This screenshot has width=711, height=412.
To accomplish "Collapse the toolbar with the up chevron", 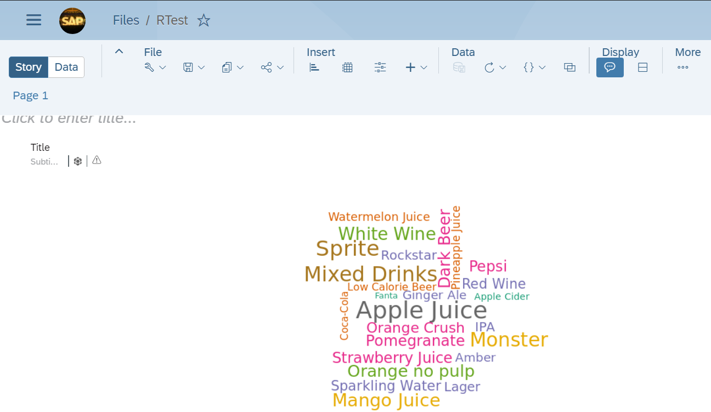I will pyautogui.click(x=119, y=52).
